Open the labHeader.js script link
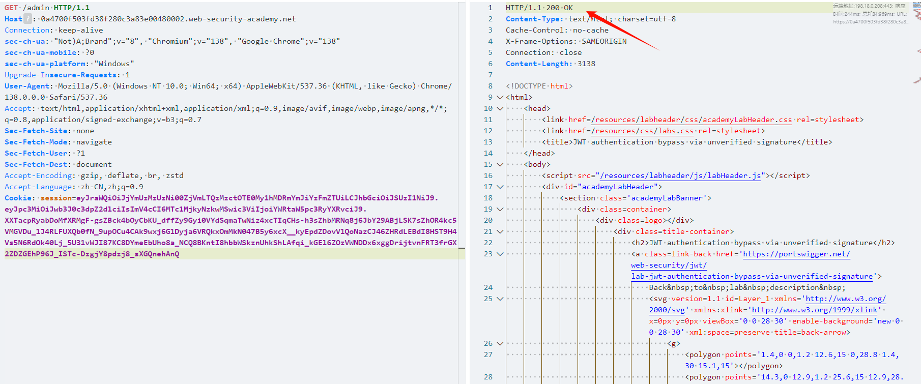 pos(680,175)
